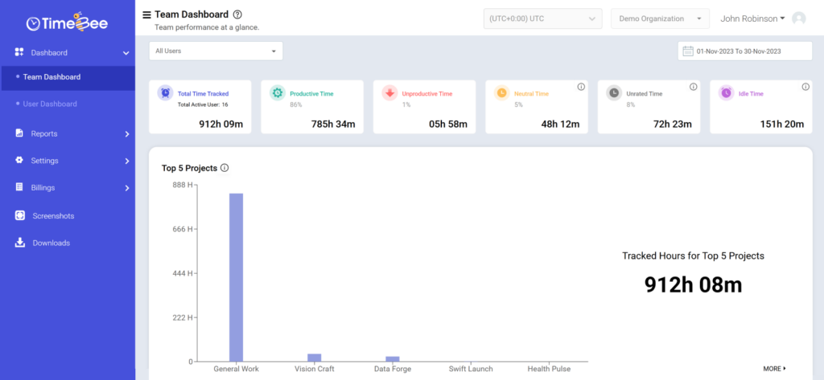
Task: Click info icon on Idle Time card
Action: point(805,87)
